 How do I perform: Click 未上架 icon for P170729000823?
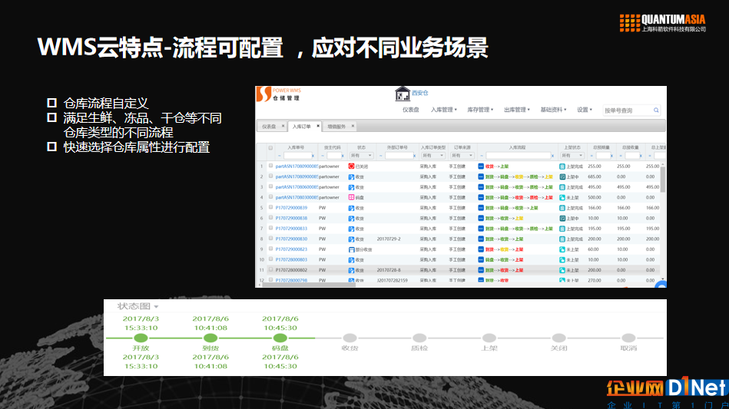pos(562,249)
